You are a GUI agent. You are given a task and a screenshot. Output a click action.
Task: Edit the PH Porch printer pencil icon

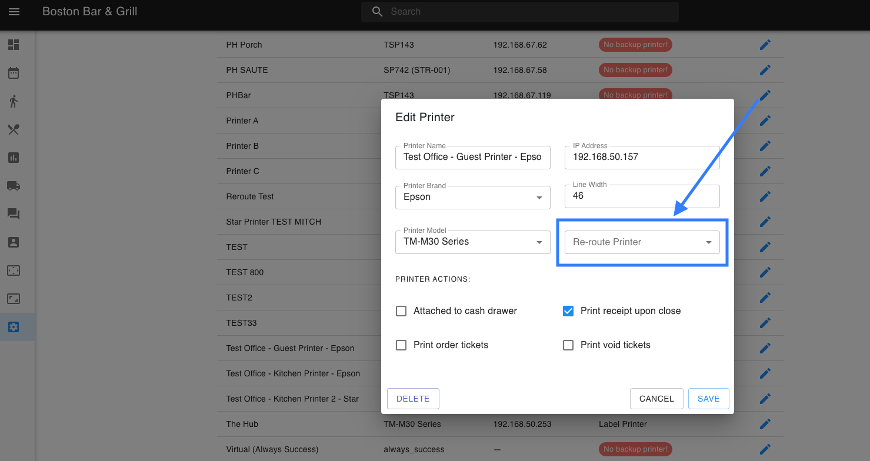click(765, 45)
